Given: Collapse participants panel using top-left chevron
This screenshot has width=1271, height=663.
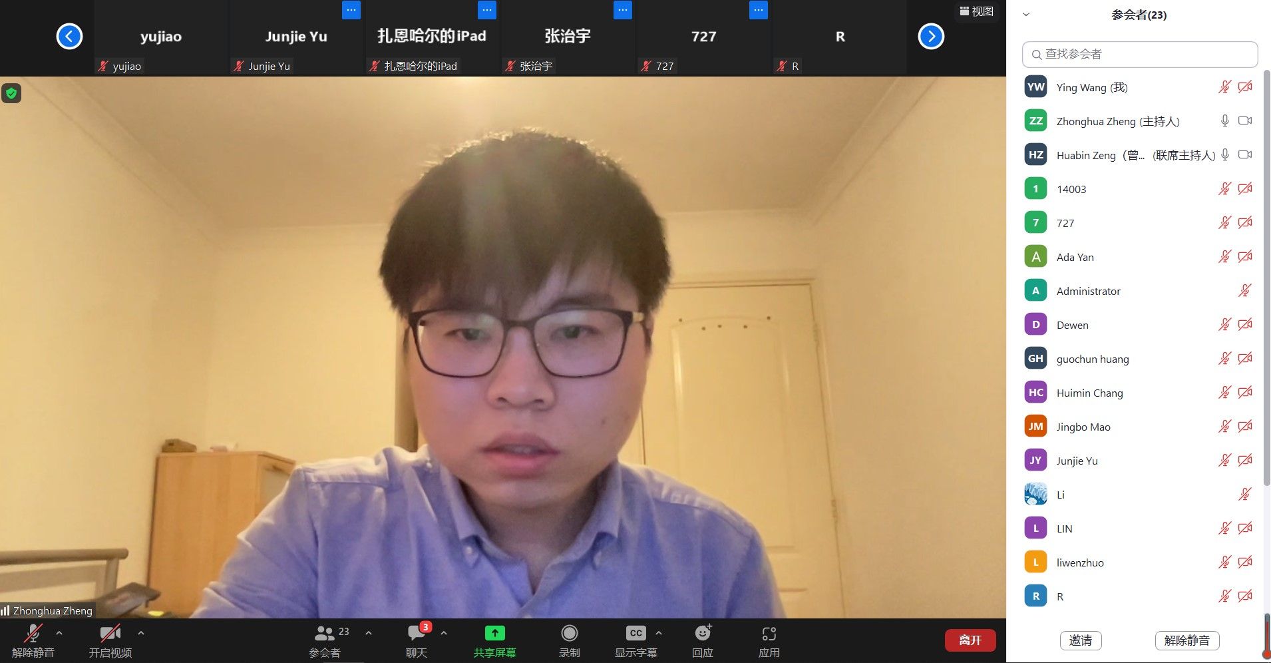Looking at the screenshot, I should click(1026, 15).
